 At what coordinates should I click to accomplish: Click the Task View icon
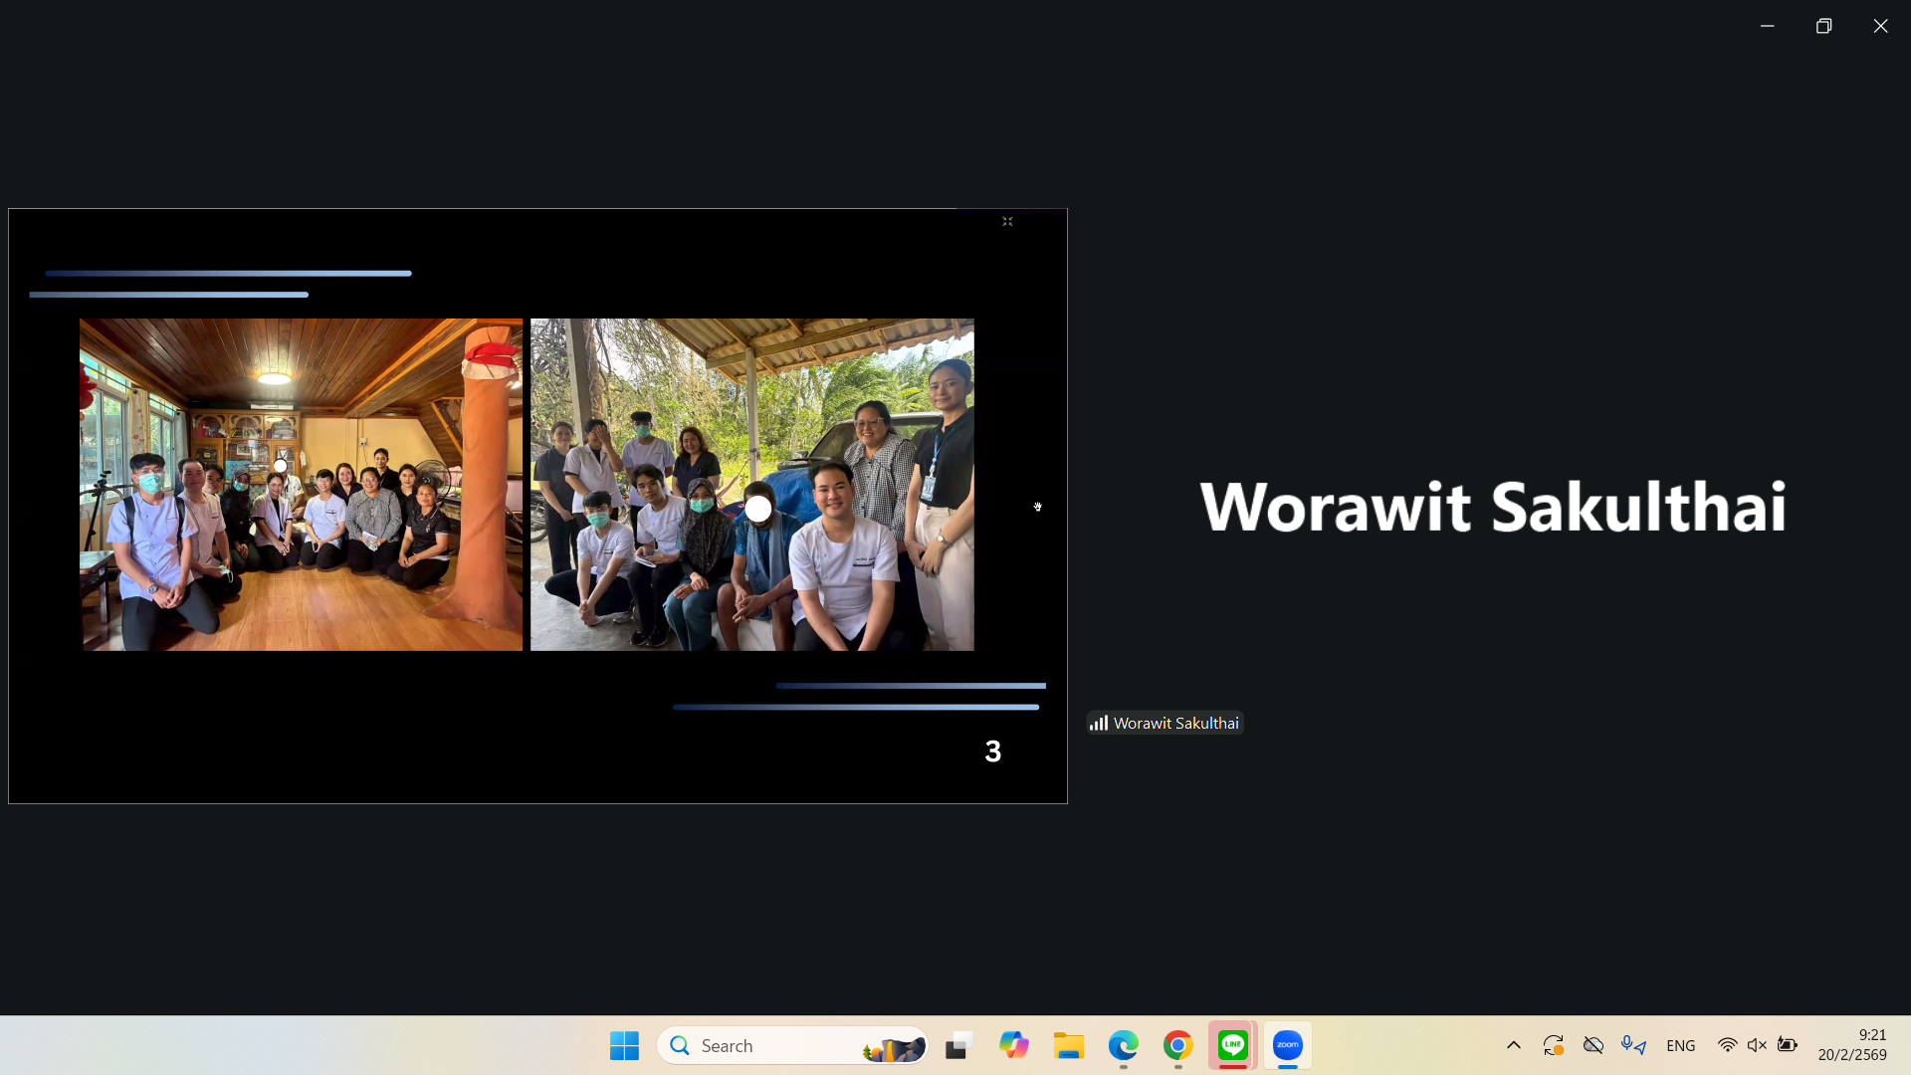[x=957, y=1045]
